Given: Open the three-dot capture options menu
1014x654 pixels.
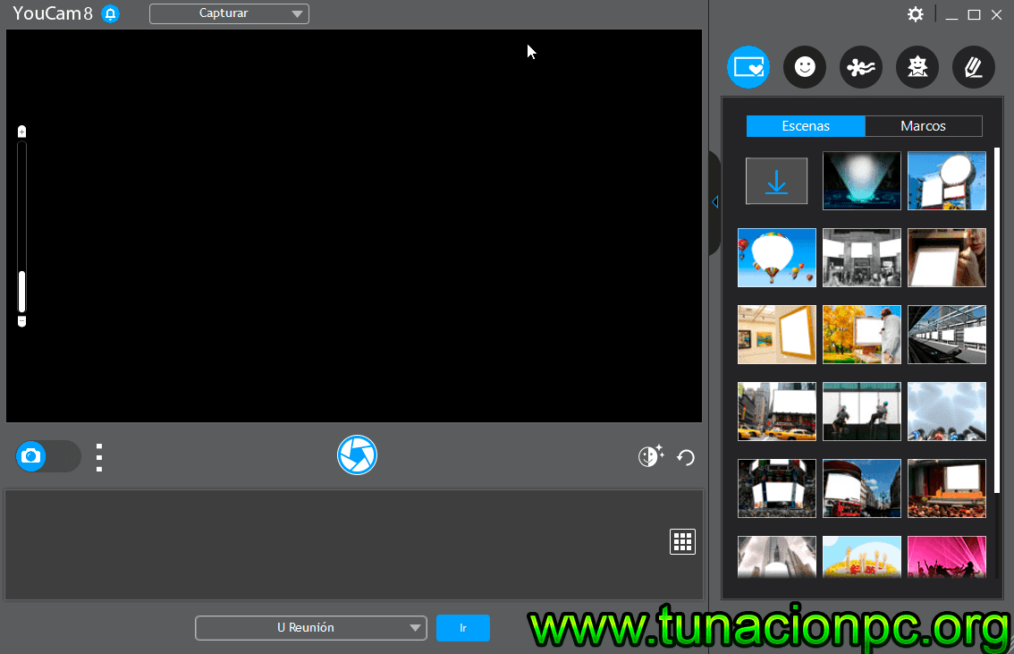Looking at the screenshot, I should 99,457.
